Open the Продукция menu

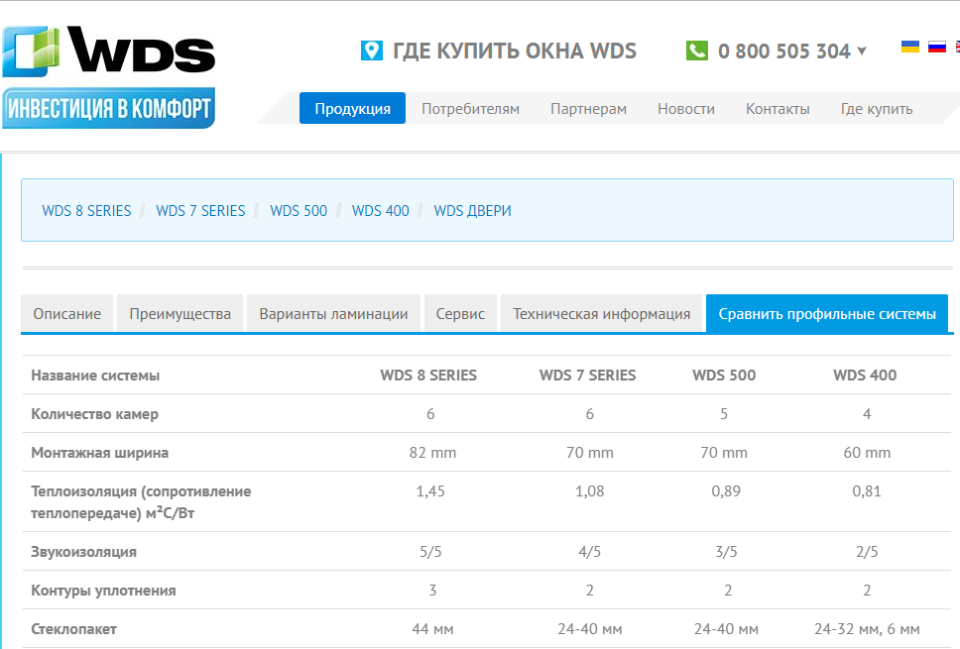click(x=353, y=108)
